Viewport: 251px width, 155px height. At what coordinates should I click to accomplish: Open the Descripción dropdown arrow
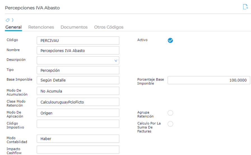click(x=116, y=60)
